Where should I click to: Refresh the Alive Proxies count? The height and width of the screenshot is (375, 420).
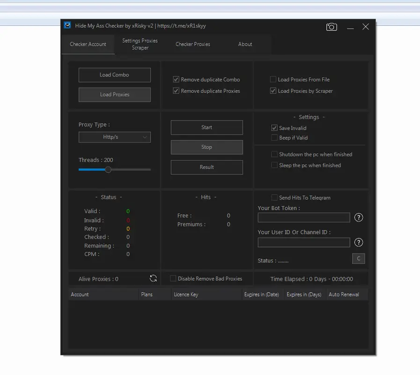(x=153, y=278)
